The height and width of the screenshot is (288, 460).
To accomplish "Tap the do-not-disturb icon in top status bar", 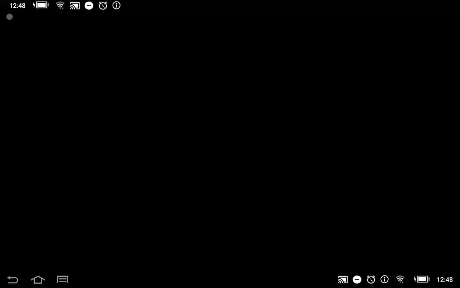I will pos(89,6).
